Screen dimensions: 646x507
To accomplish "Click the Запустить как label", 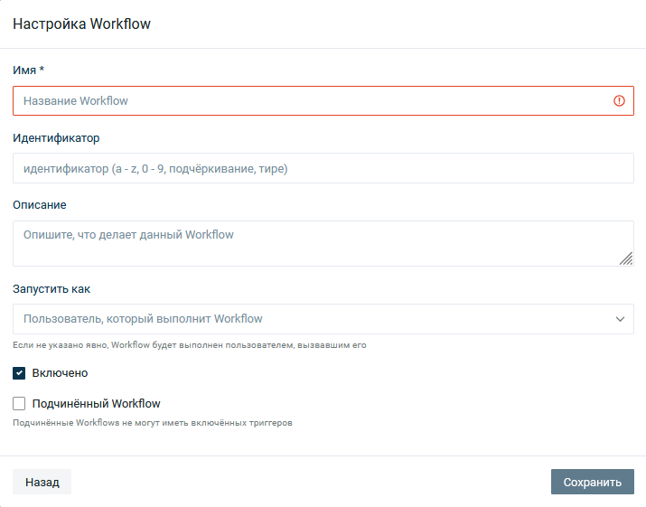I will (x=51, y=289).
